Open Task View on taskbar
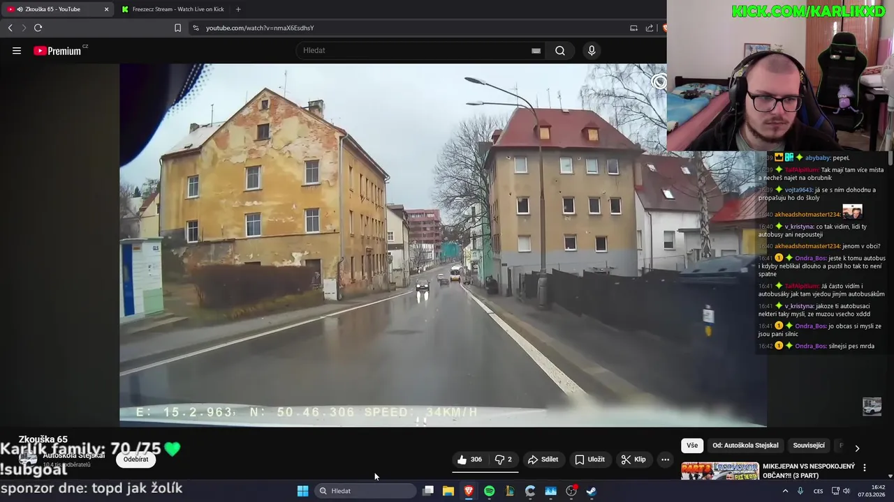The image size is (894, 502). pyautogui.click(x=428, y=491)
